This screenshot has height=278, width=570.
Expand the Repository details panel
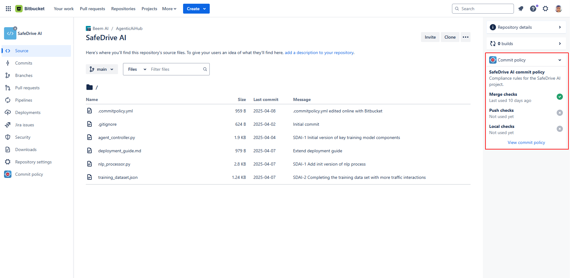(526, 27)
